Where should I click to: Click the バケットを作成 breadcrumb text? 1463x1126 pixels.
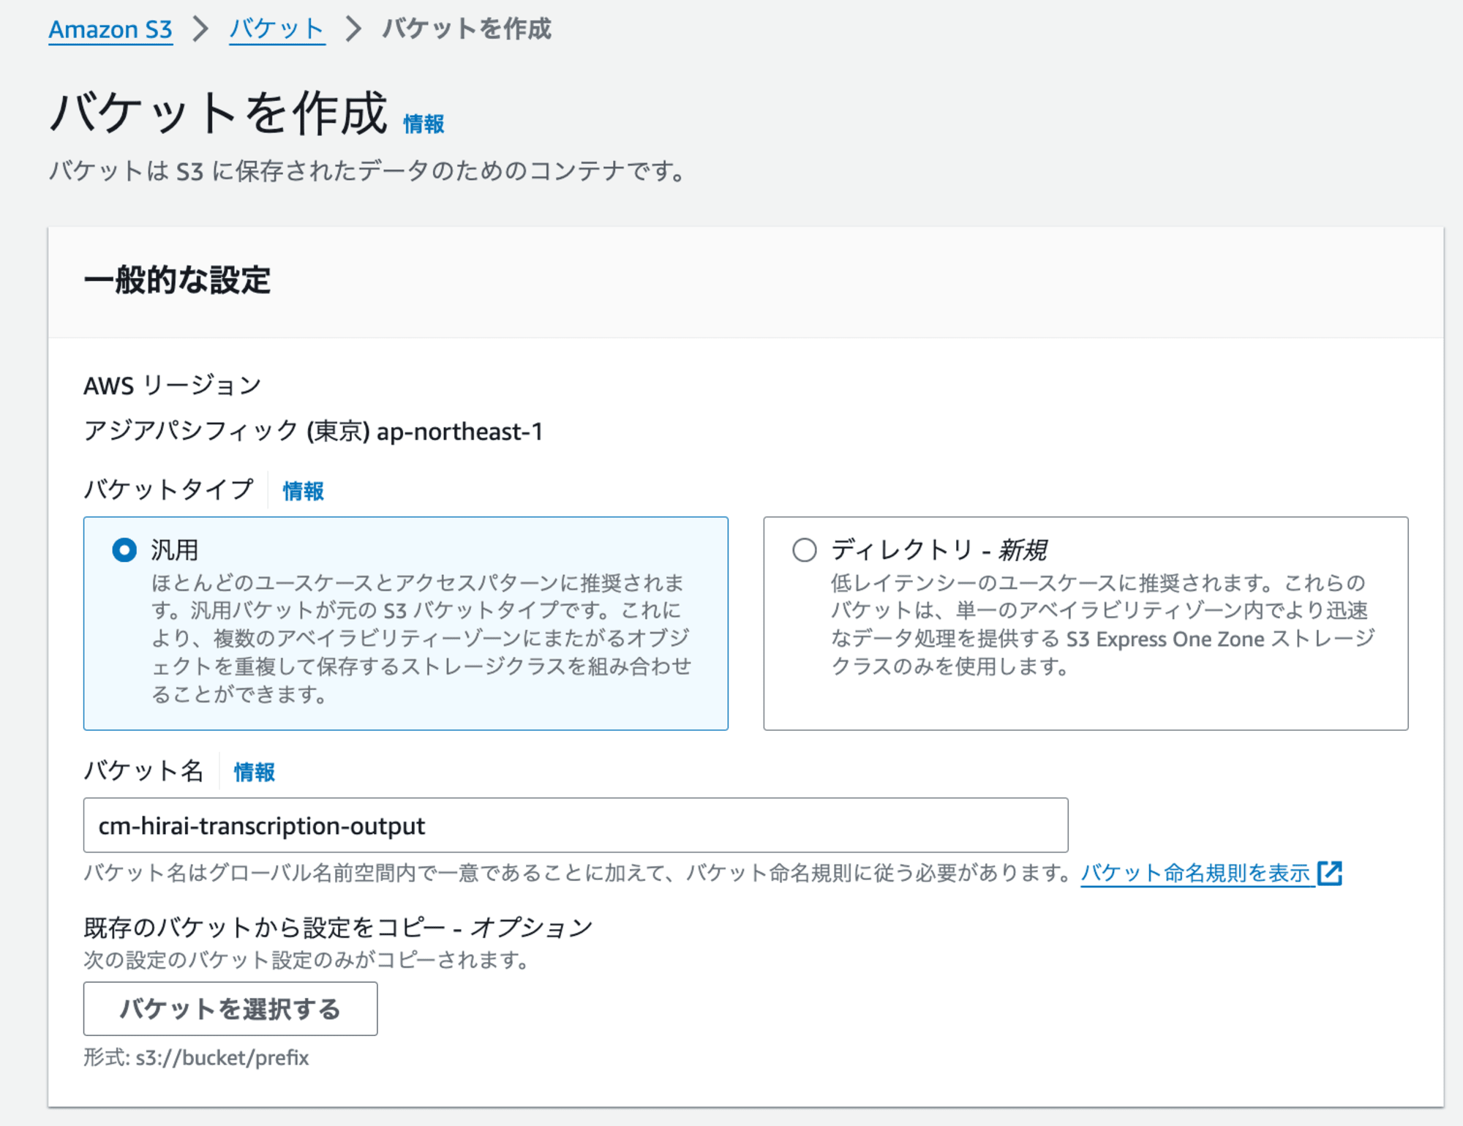pyautogui.click(x=467, y=29)
